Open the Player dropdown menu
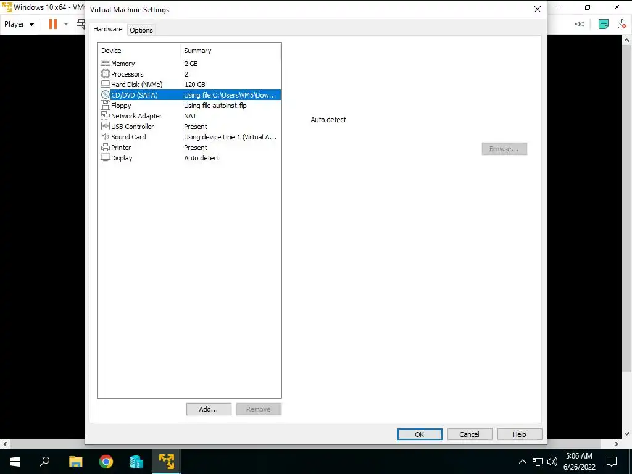The width and height of the screenshot is (632, 474). pos(19,24)
